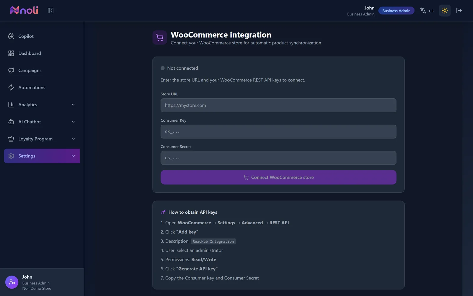This screenshot has width=473, height=296.
Task: Click the user avatar icon at bottom
Action: click(12, 282)
